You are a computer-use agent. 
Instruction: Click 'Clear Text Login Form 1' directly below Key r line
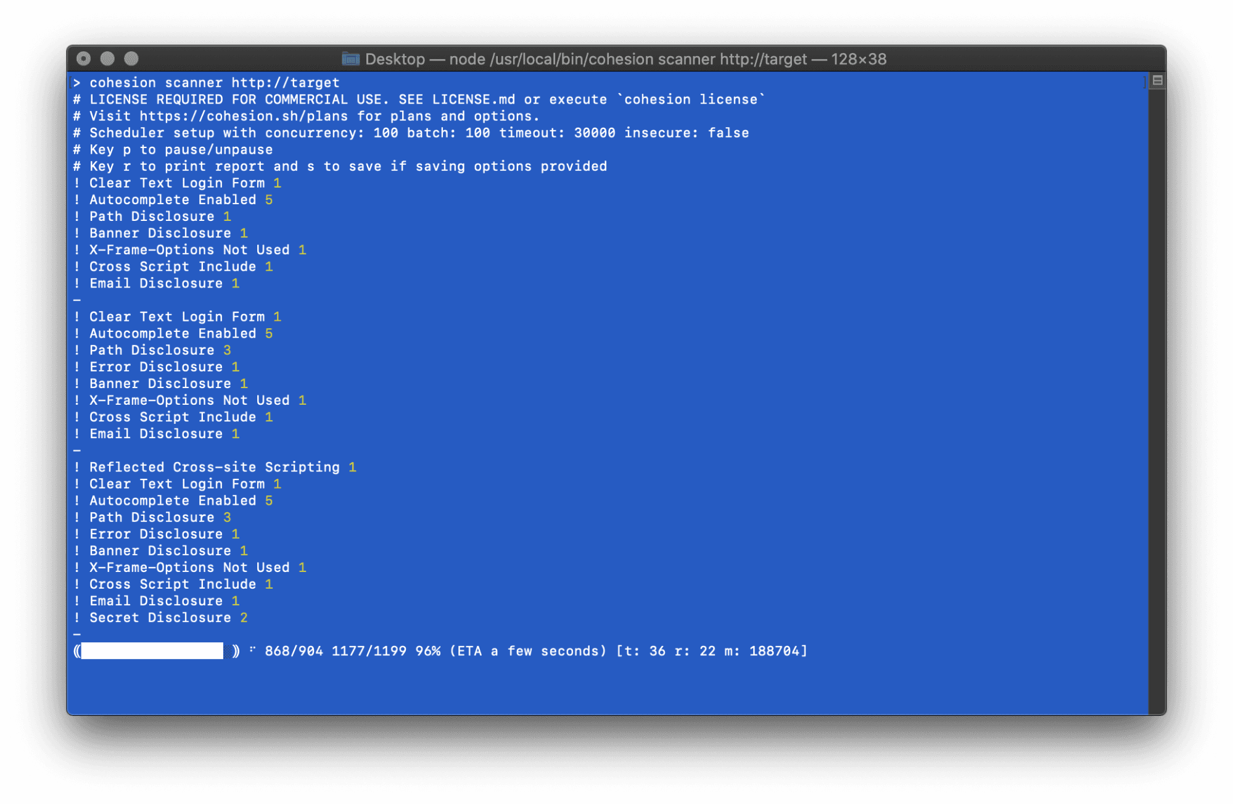pos(177,183)
